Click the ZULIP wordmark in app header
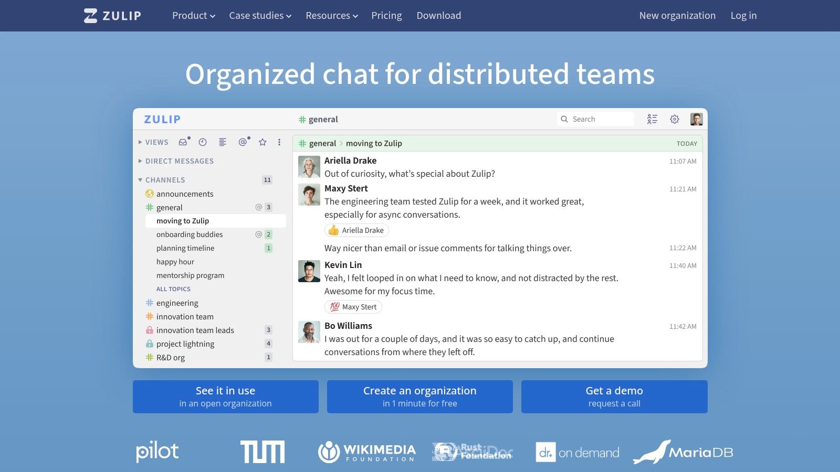This screenshot has height=472, width=840. [162, 119]
